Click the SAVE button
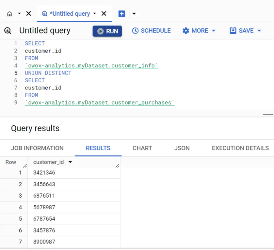 tap(242, 31)
